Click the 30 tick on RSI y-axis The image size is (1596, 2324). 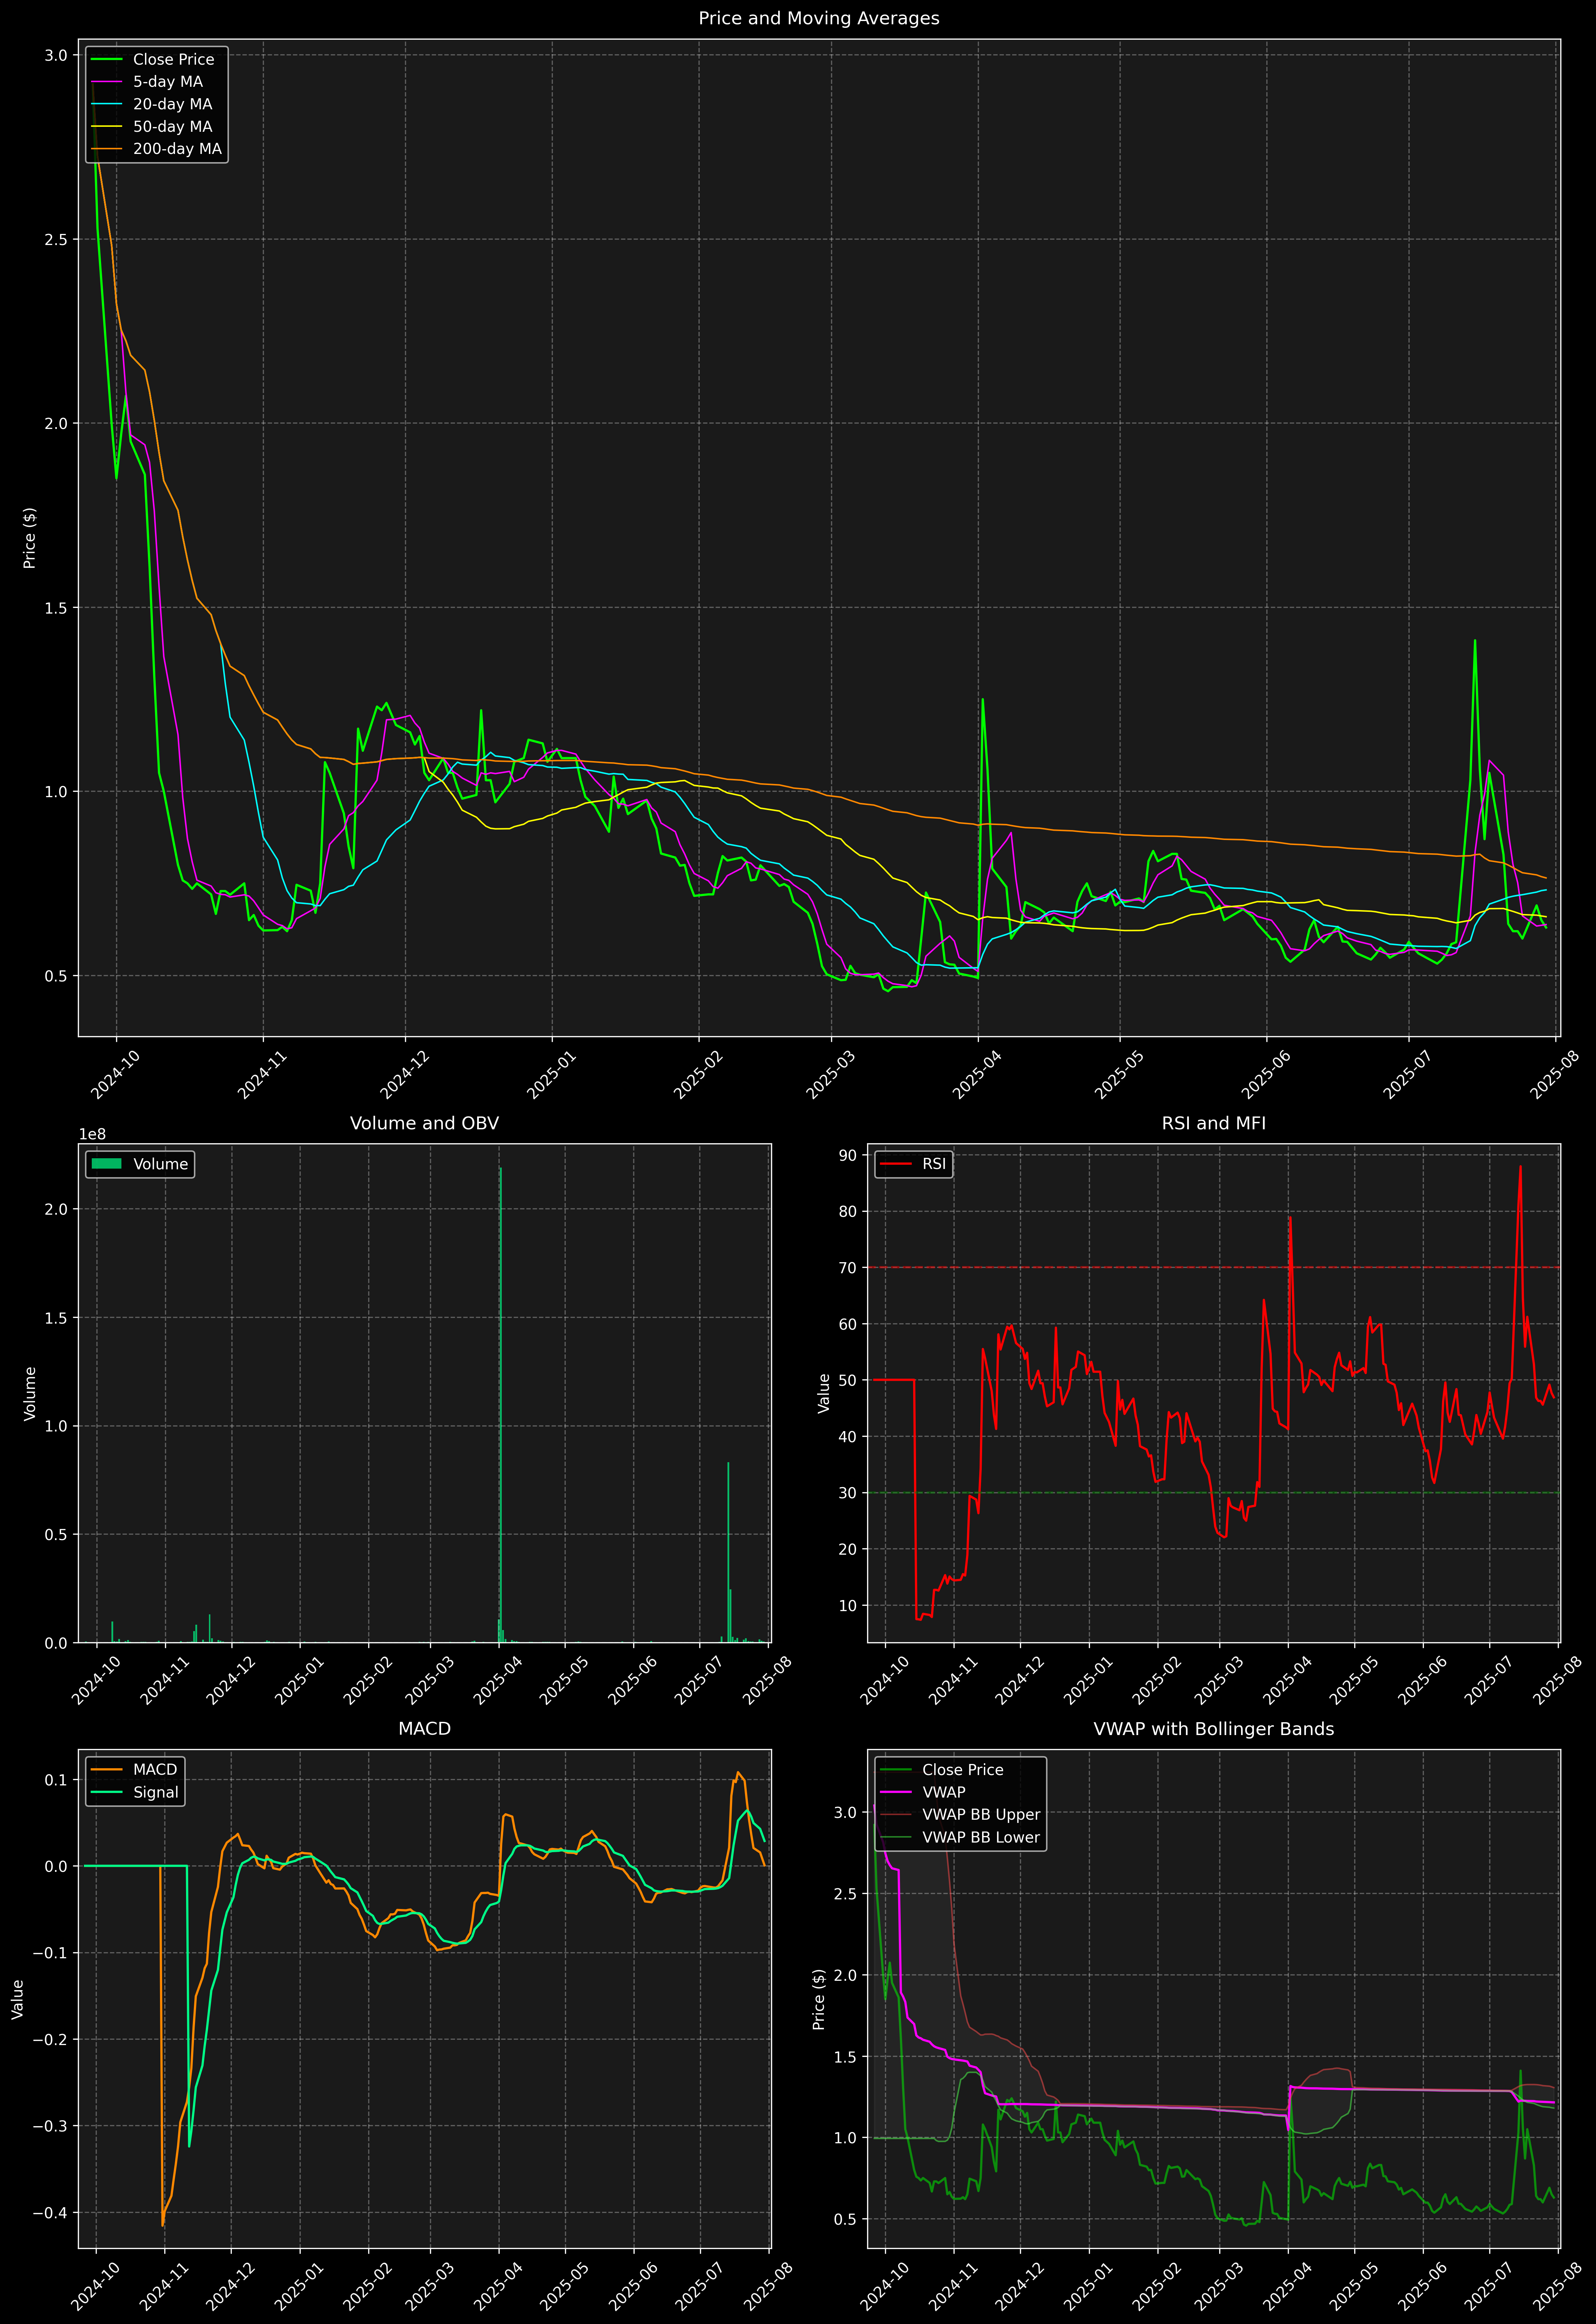[849, 1493]
